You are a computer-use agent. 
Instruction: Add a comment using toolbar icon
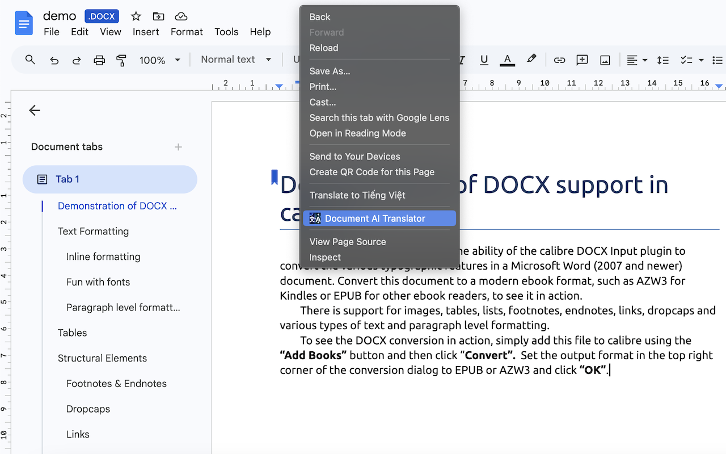(582, 60)
